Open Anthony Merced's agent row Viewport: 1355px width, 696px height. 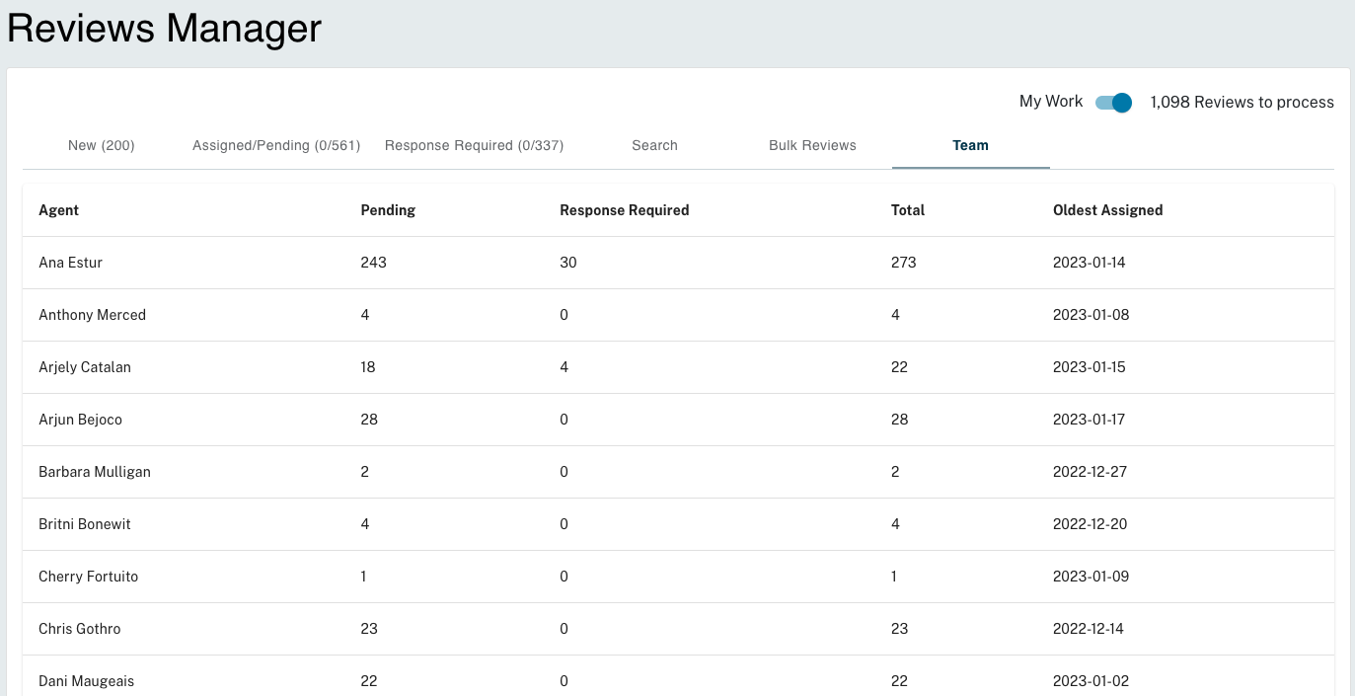coord(678,315)
